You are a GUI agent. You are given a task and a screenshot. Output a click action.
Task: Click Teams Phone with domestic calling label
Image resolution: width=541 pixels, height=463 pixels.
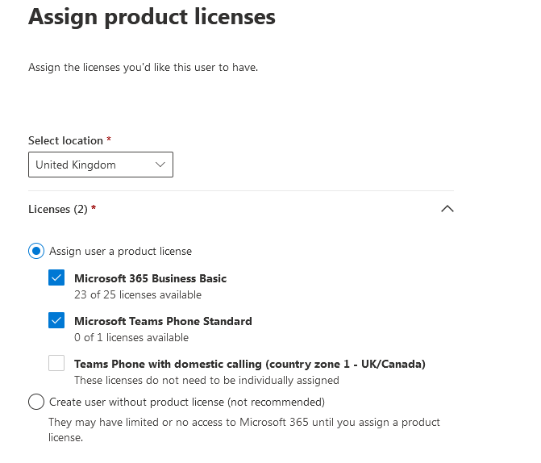coord(250,364)
